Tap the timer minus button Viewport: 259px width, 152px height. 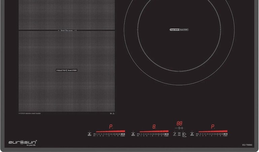[x=176, y=128]
